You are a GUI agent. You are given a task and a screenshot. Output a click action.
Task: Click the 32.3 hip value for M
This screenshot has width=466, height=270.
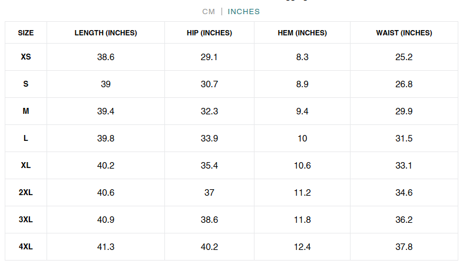[209, 111]
